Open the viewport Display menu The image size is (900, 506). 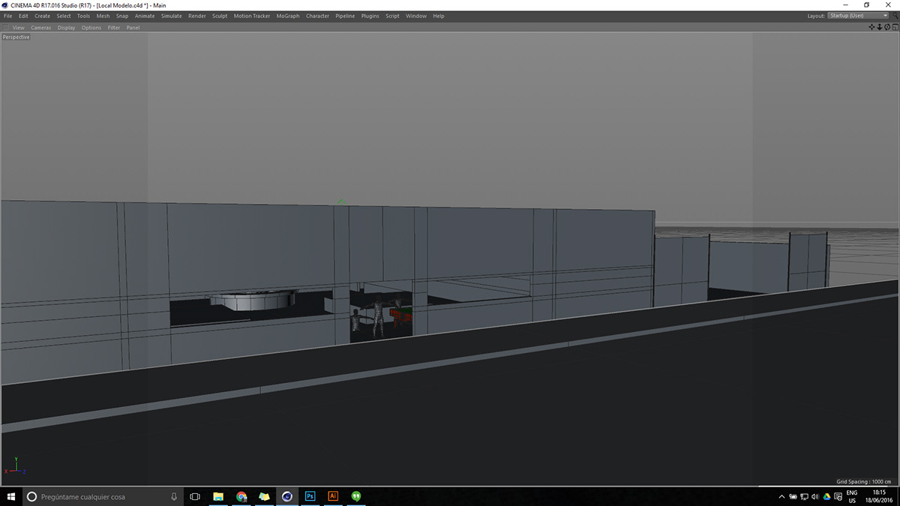pyautogui.click(x=67, y=28)
